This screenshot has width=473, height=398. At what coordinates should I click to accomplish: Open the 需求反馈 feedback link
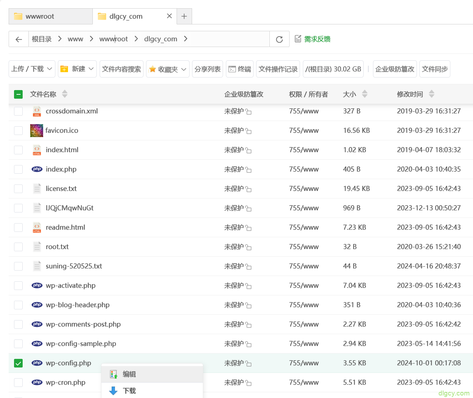313,39
